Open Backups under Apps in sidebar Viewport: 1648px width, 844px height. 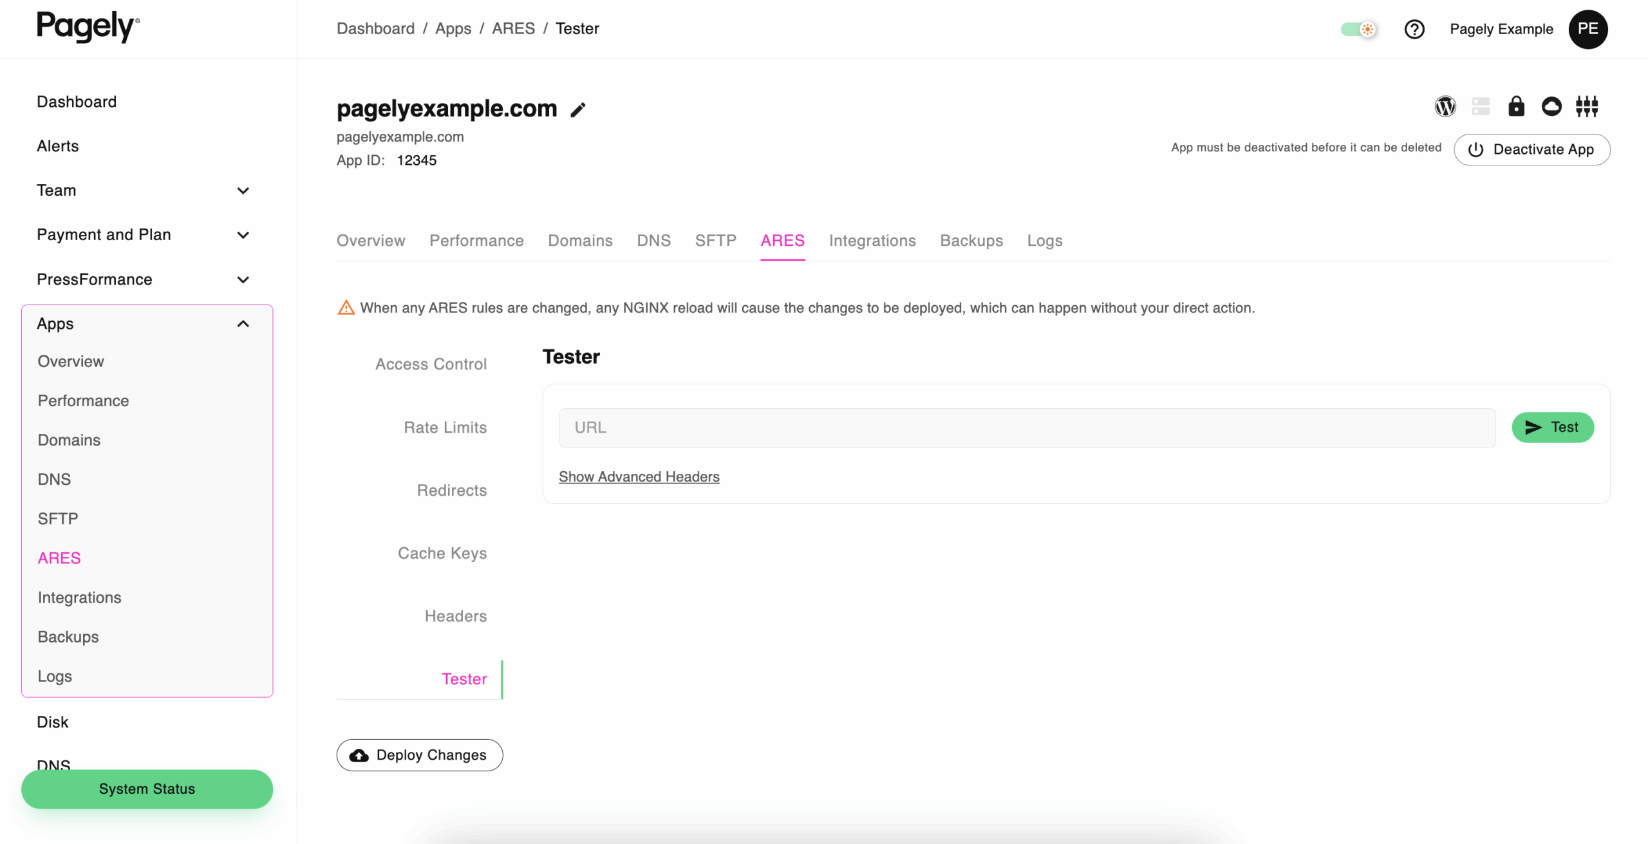tap(68, 637)
